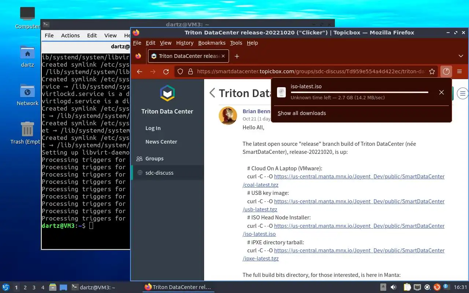Open Firefox View menu
The width and height of the screenshot is (469, 293).
pos(166,43)
